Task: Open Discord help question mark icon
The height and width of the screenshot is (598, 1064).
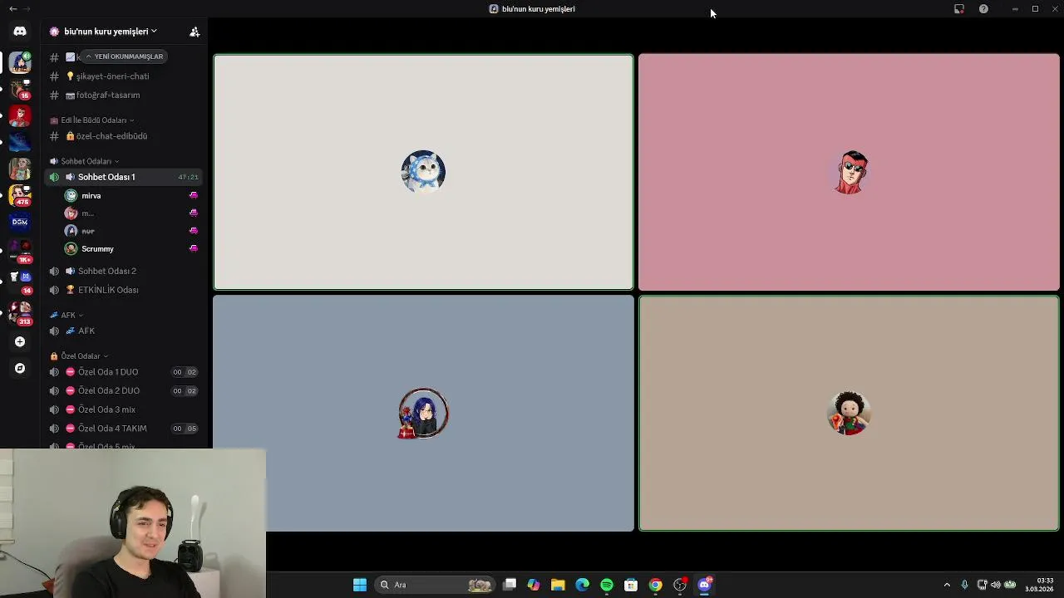Action: click(x=983, y=9)
